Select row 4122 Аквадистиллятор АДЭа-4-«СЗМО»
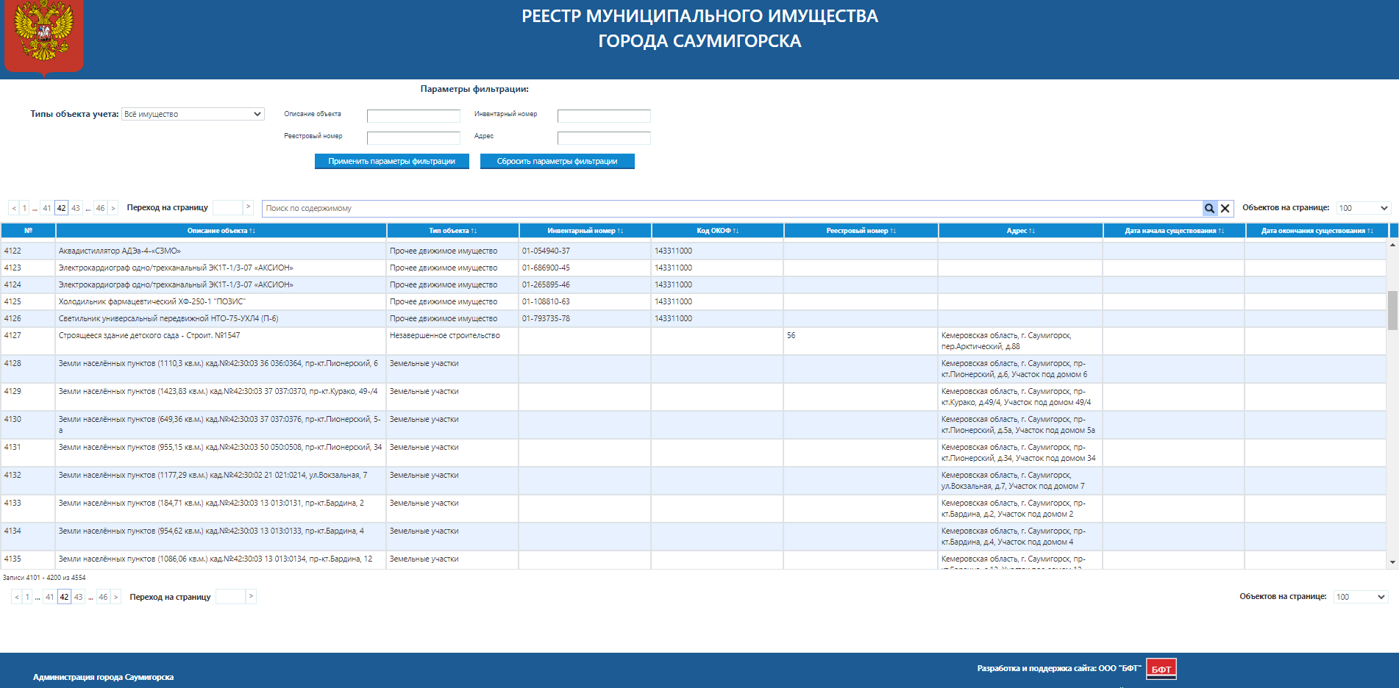This screenshot has height=688, width=1399. pyautogui.click(x=694, y=251)
